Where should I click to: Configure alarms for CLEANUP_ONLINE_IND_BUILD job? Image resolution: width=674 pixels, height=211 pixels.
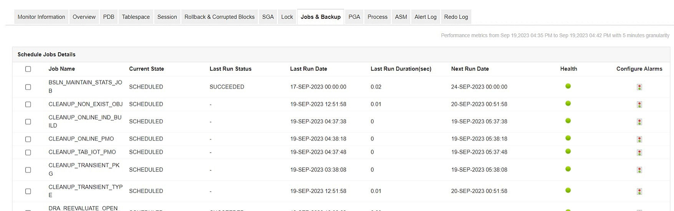tap(639, 122)
